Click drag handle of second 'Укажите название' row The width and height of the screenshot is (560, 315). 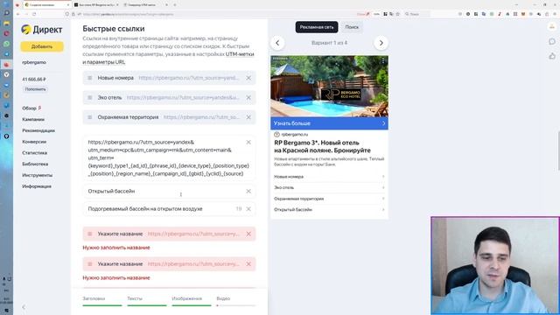click(x=90, y=264)
